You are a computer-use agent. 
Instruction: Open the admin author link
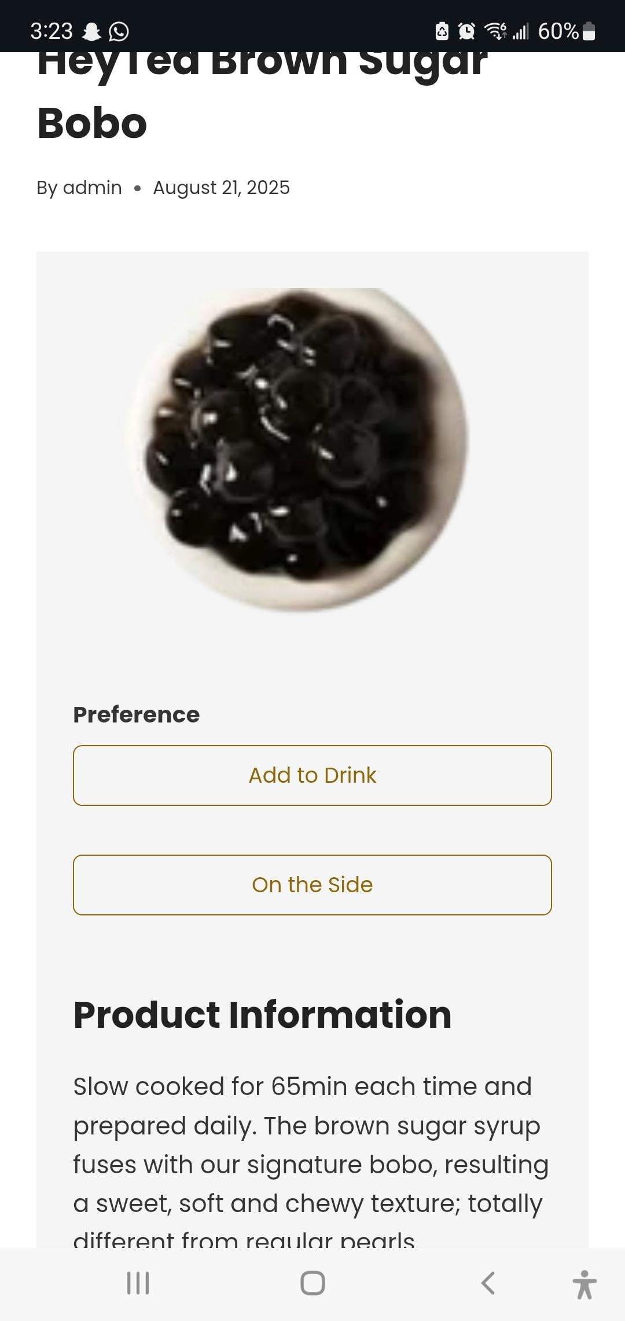(92, 188)
